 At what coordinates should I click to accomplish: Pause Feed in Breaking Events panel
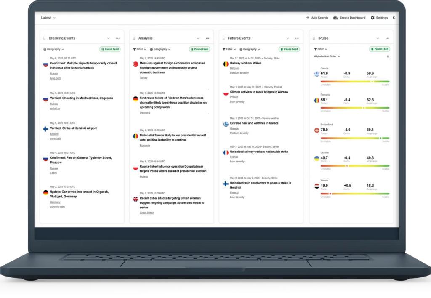[x=110, y=49]
